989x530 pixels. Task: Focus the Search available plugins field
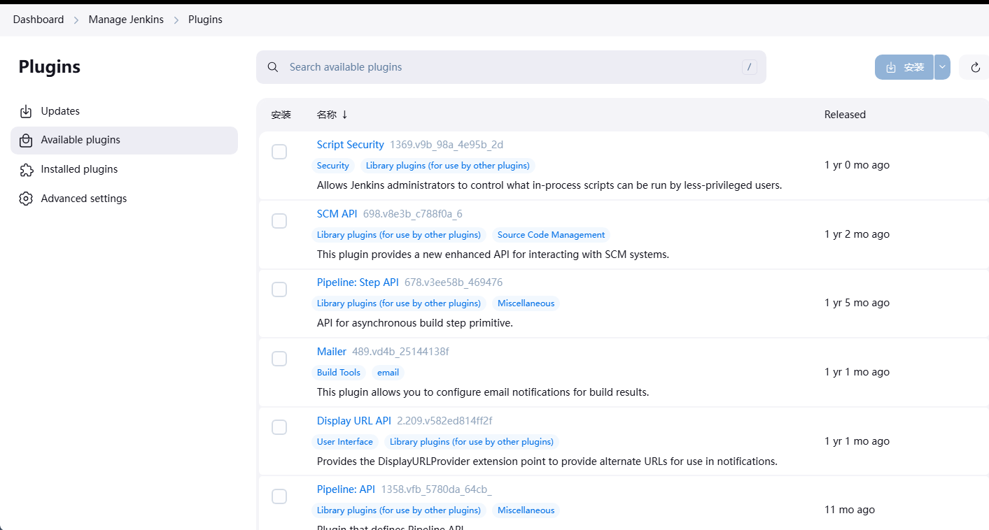pos(511,67)
